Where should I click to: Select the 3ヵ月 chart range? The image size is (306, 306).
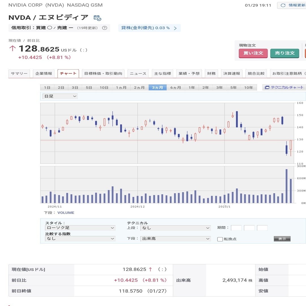click(x=158, y=88)
